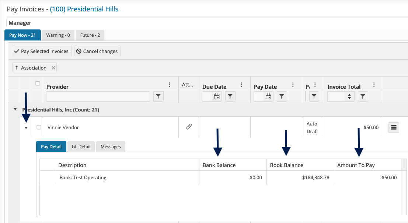Viewport: 408px width, 223px height.
Task: Click the Cancel changes button
Action: click(97, 51)
